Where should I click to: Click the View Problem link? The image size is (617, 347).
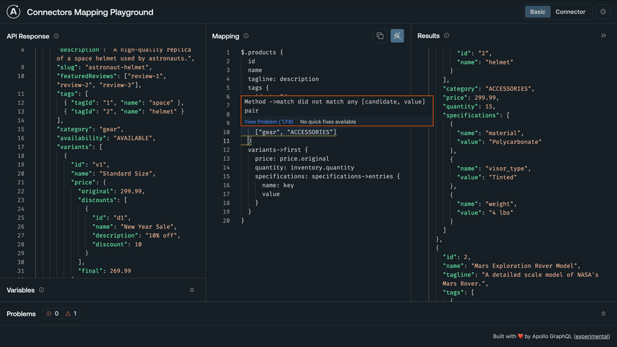coord(269,121)
